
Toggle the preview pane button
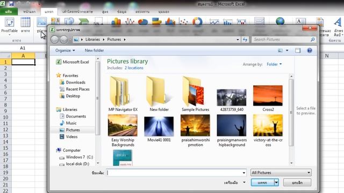298,50
